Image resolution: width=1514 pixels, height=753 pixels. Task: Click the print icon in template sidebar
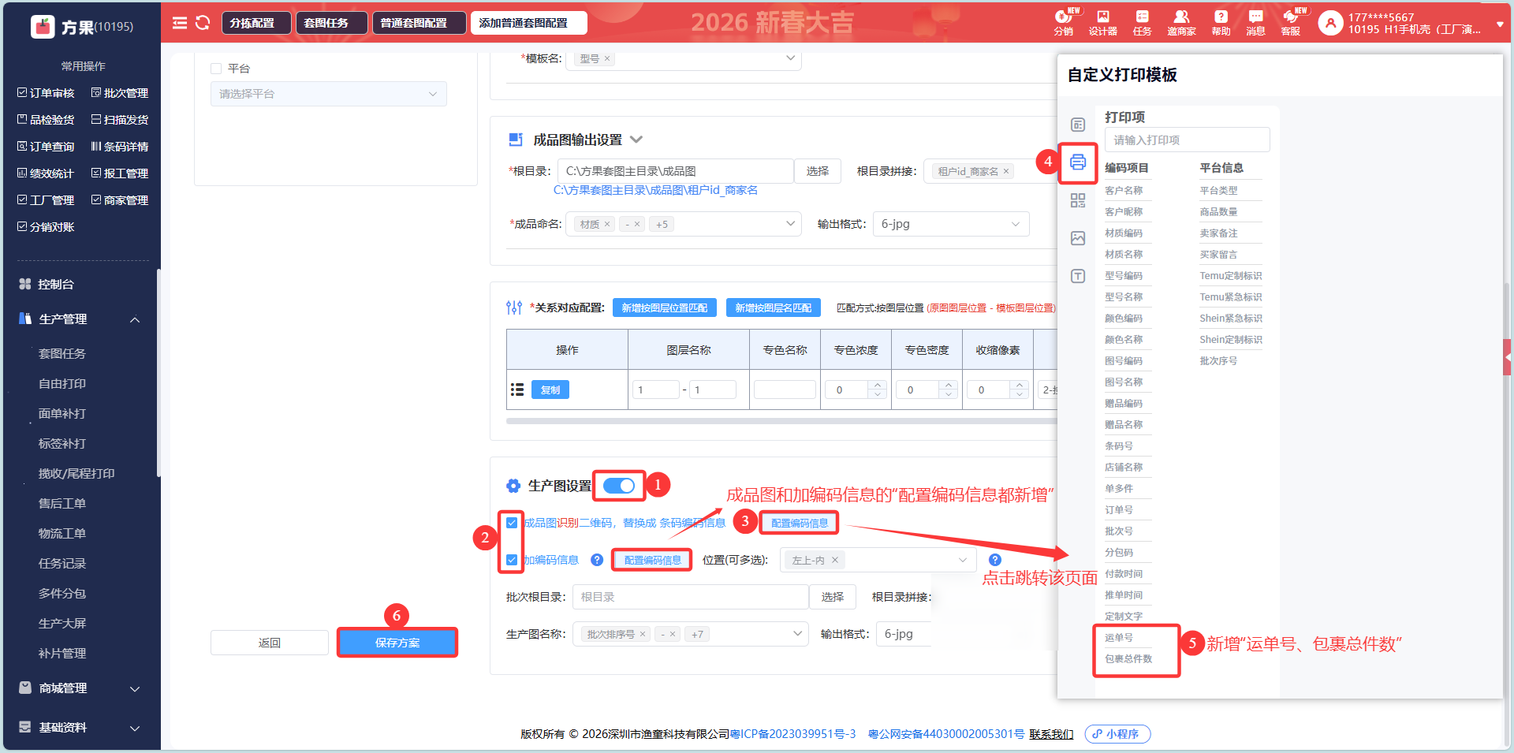point(1078,162)
